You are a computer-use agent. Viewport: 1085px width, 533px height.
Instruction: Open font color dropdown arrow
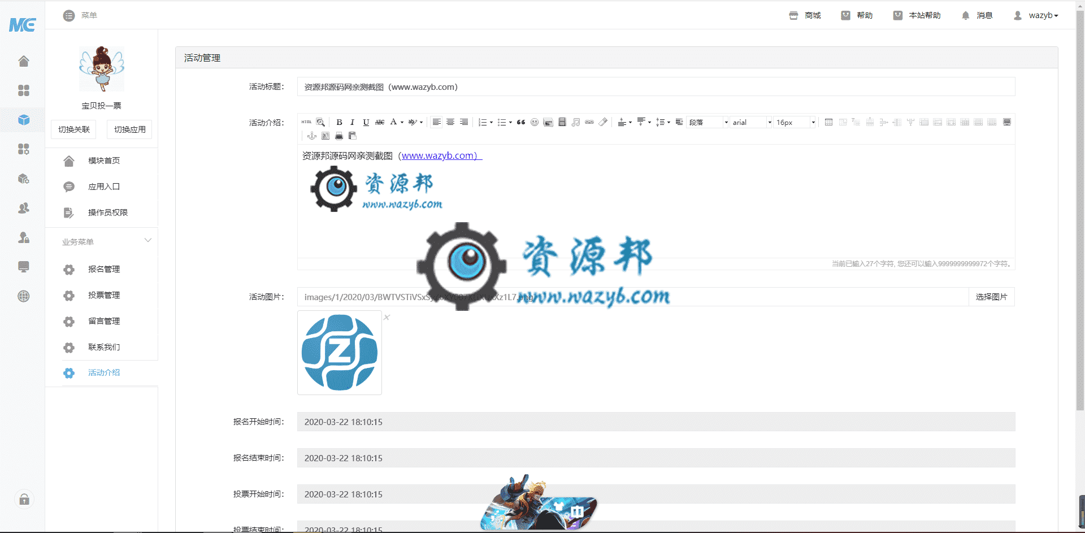[x=402, y=122]
